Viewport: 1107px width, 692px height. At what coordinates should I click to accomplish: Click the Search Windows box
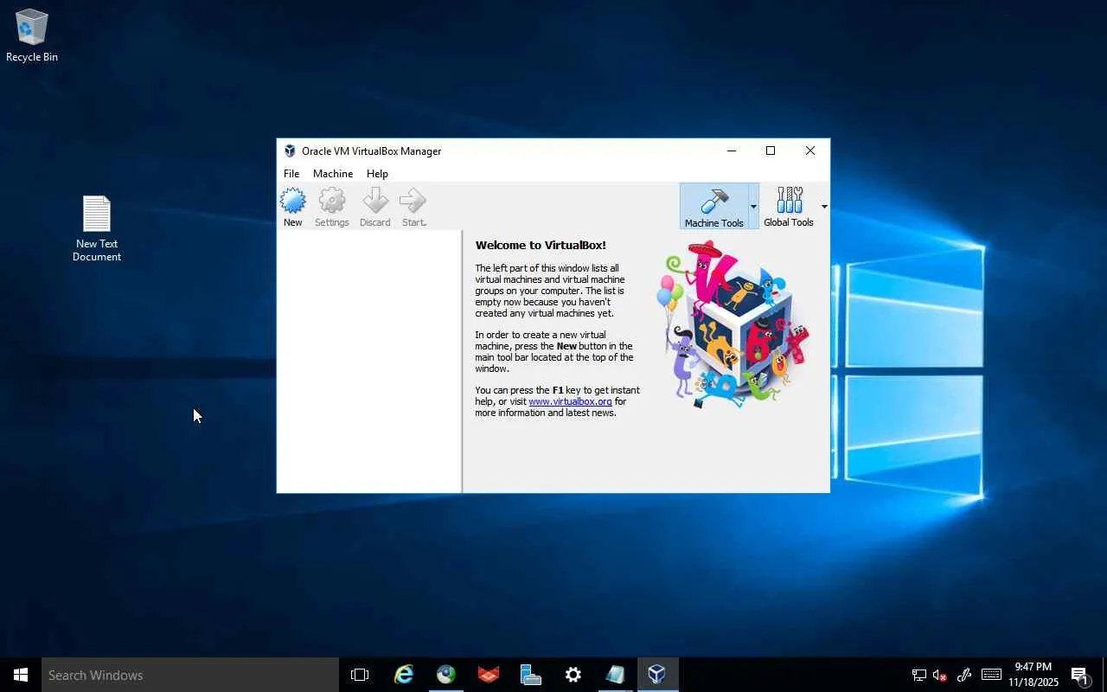coord(190,675)
